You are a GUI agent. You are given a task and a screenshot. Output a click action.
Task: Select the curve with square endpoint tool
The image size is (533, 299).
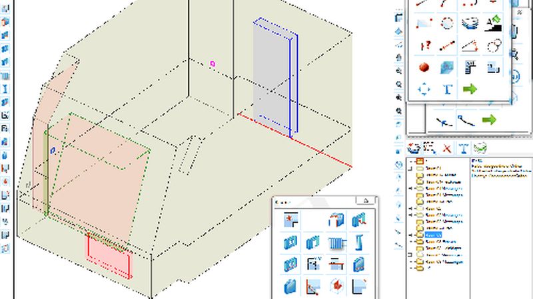click(x=466, y=121)
